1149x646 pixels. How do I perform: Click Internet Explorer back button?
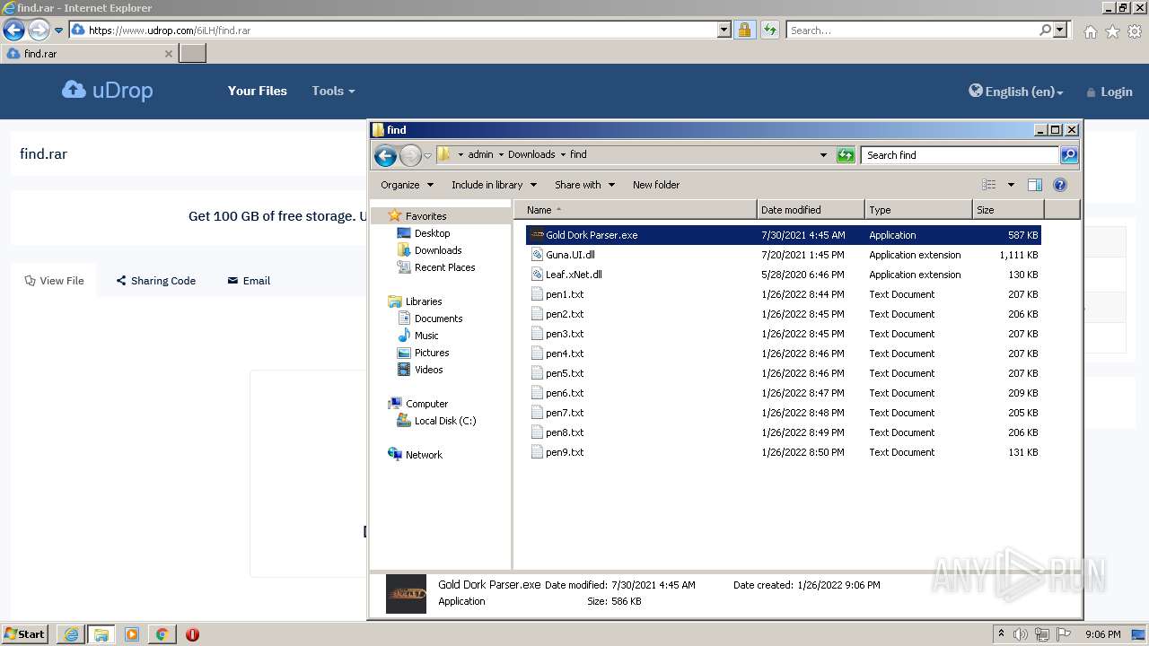pyautogui.click(x=13, y=30)
